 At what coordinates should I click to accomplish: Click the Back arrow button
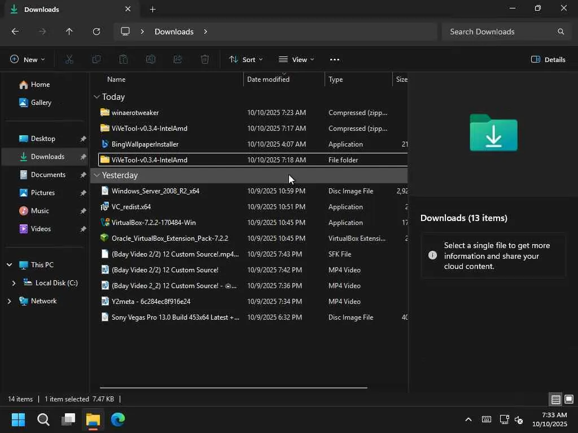click(x=15, y=32)
